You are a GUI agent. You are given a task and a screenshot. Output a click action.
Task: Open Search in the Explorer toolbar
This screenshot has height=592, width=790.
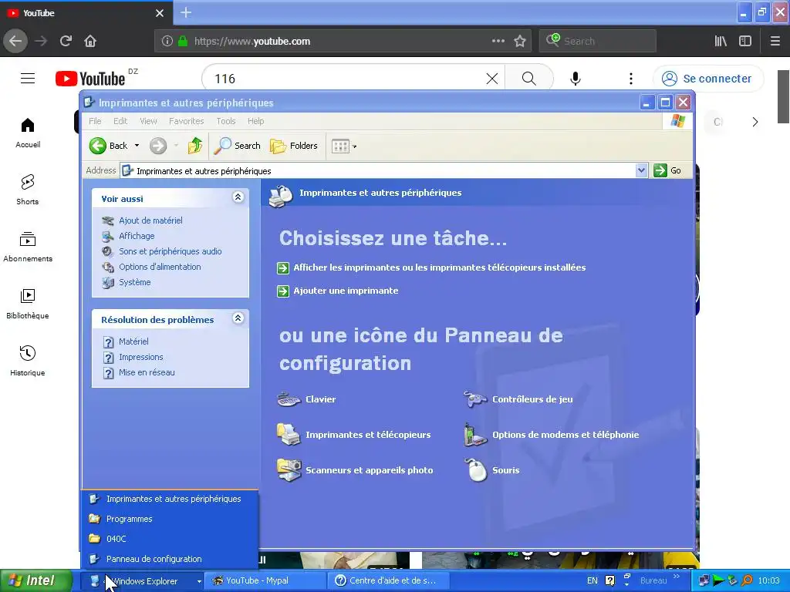pyautogui.click(x=238, y=146)
